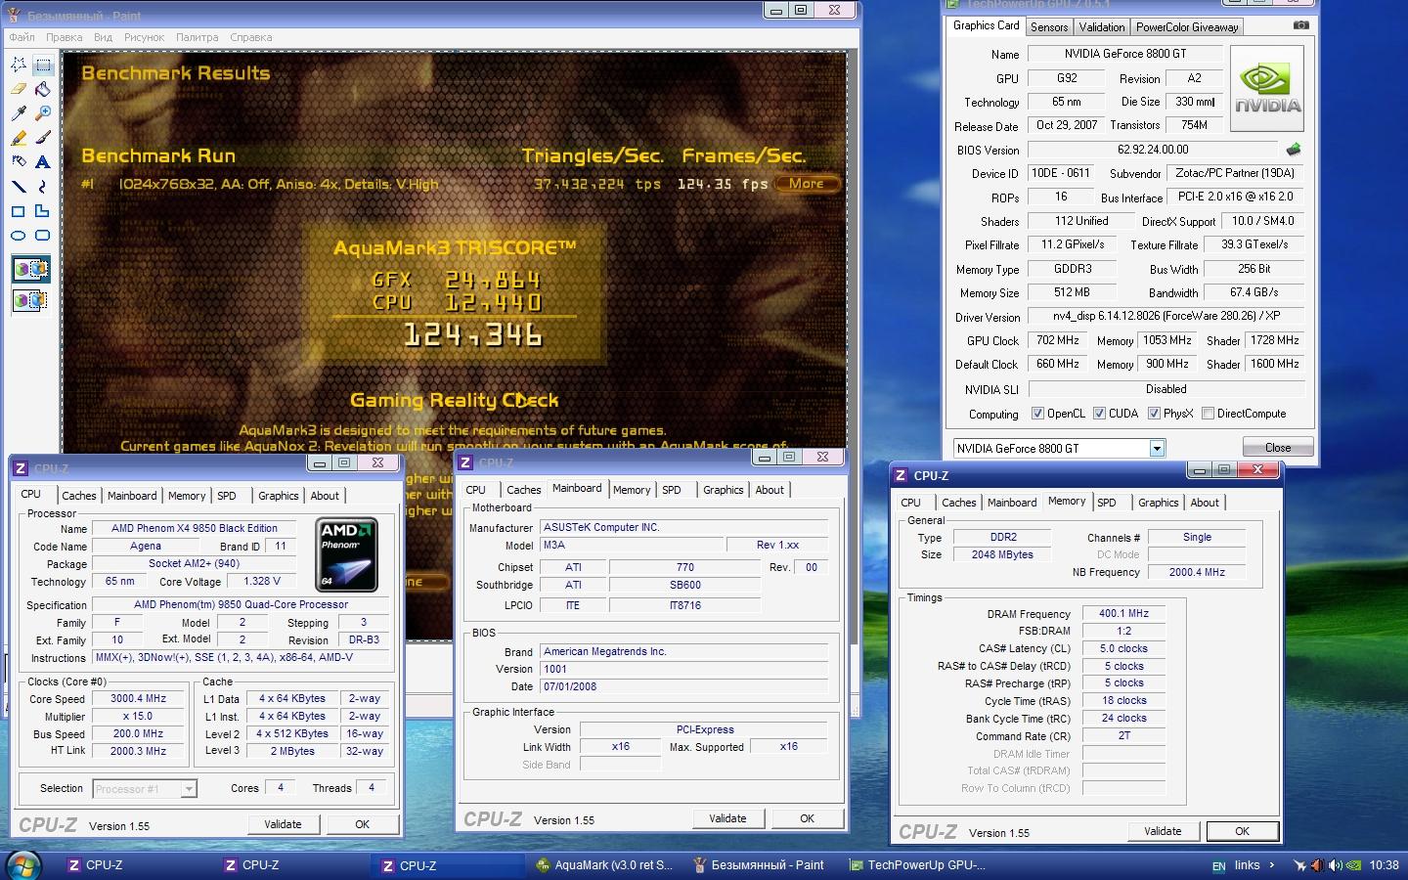Select the Line tool in Paint
Image resolution: width=1408 pixels, height=880 pixels.
[19, 186]
